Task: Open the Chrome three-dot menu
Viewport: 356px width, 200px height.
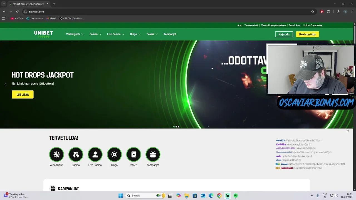Action: (352, 12)
